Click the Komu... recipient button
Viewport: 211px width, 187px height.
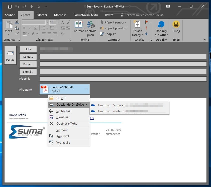[28, 57]
